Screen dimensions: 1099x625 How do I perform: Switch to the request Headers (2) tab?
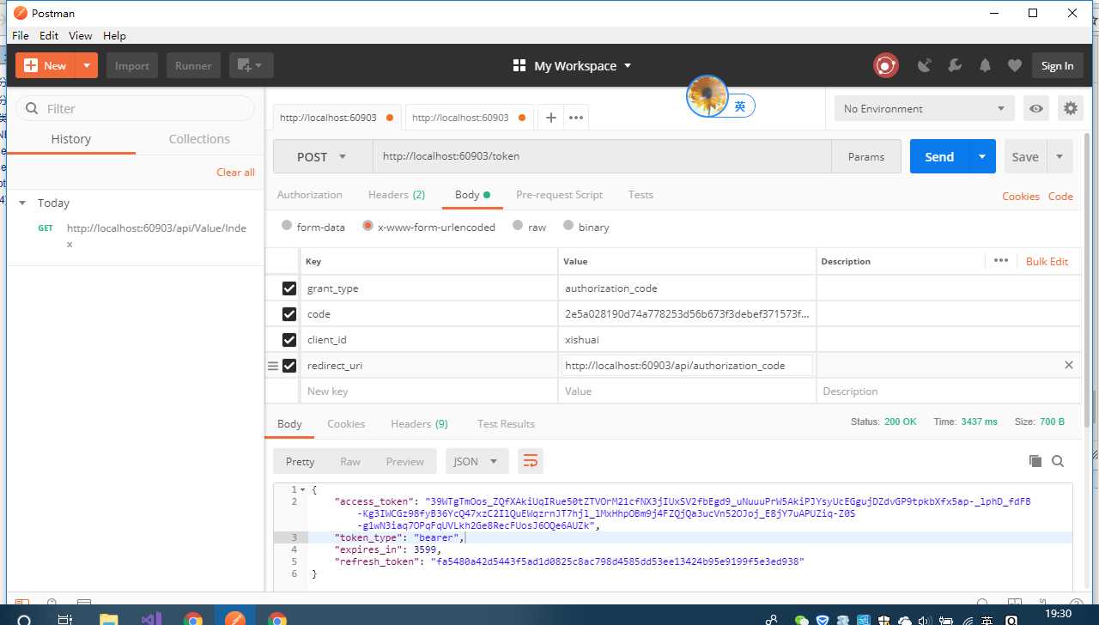[x=397, y=195]
